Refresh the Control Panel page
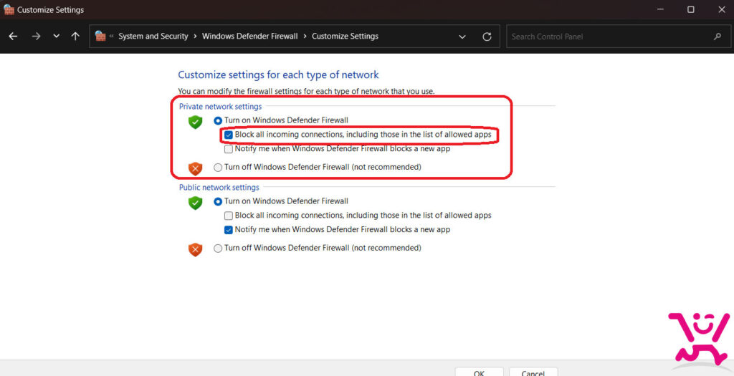The width and height of the screenshot is (734, 376). click(487, 37)
